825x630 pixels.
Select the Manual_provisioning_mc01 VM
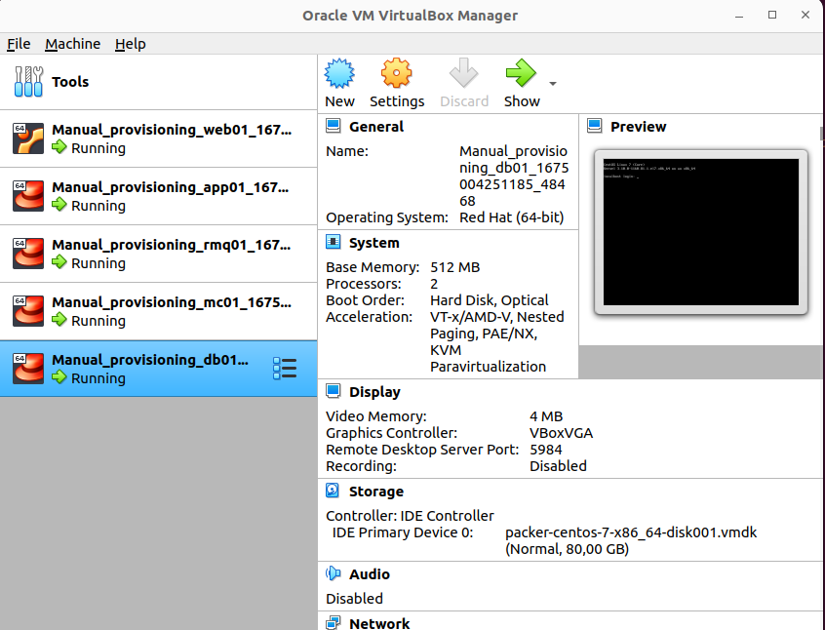tap(158, 311)
